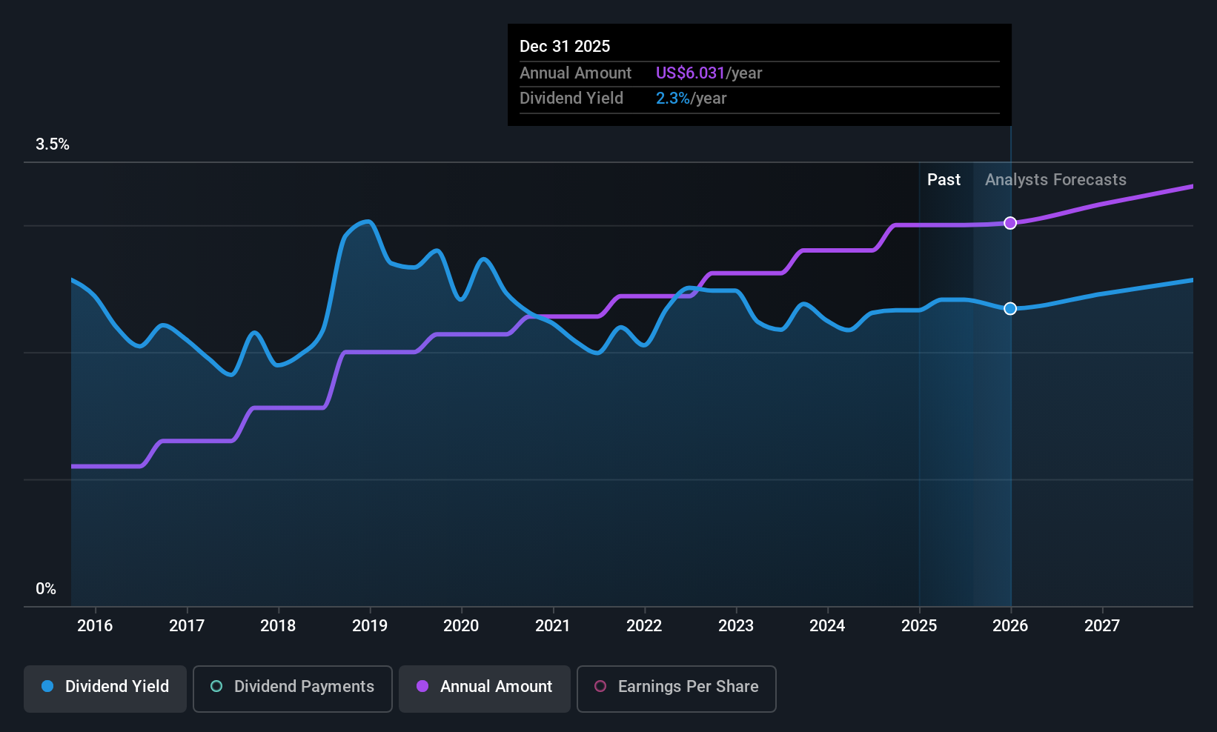Click the Analysts Forecasts label

pos(1055,180)
